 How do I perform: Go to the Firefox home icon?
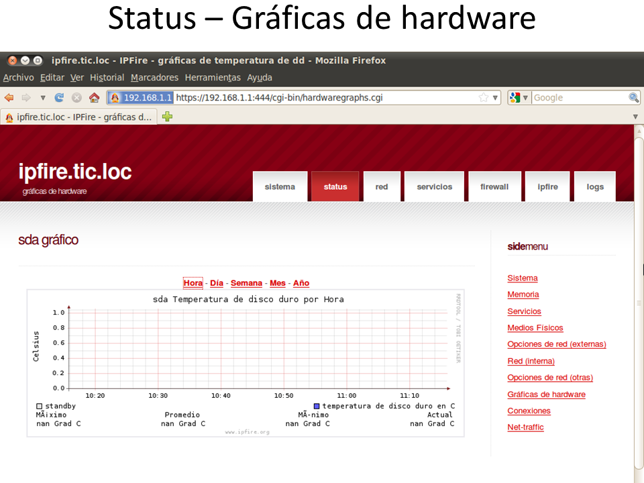(x=94, y=97)
